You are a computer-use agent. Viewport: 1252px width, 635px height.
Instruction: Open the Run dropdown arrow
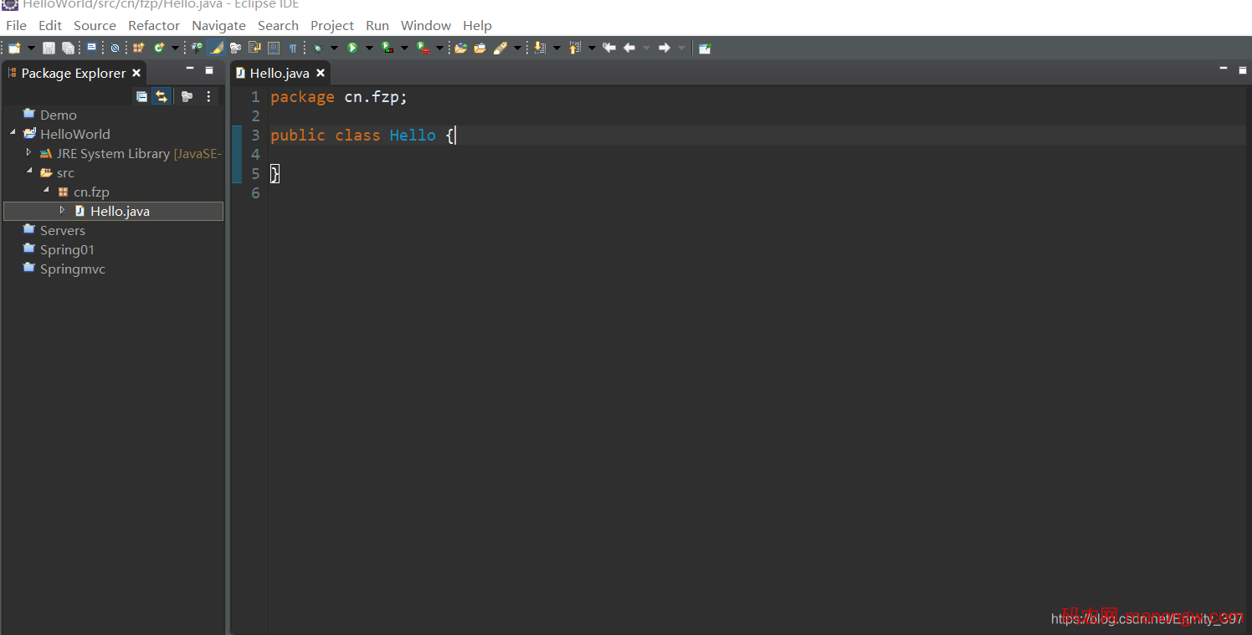click(370, 48)
